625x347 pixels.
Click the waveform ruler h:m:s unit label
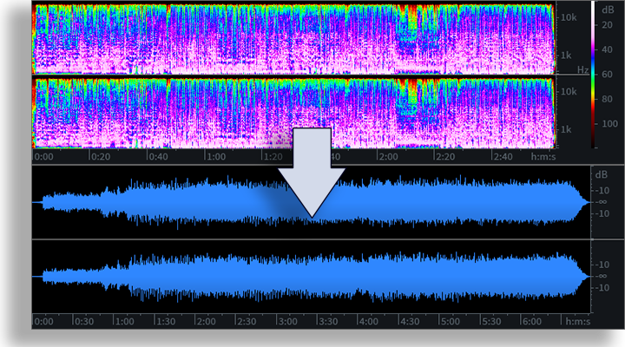tap(578, 321)
